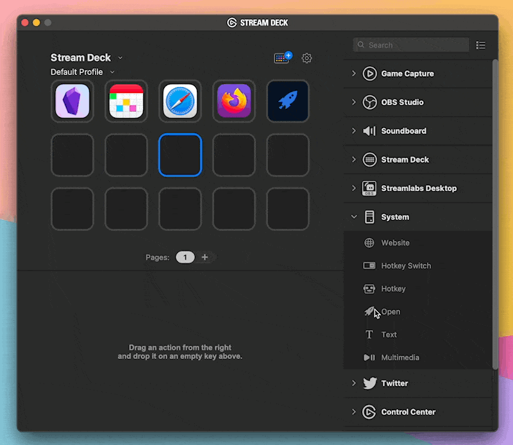Image resolution: width=513 pixels, height=445 pixels.
Task: Click the Control Center category label
Action: click(x=408, y=412)
